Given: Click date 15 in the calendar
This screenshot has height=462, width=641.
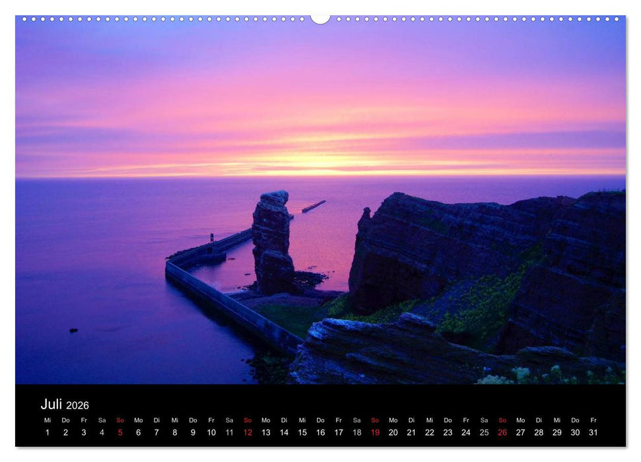Looking at the screenshot, I should click(302, 432).
